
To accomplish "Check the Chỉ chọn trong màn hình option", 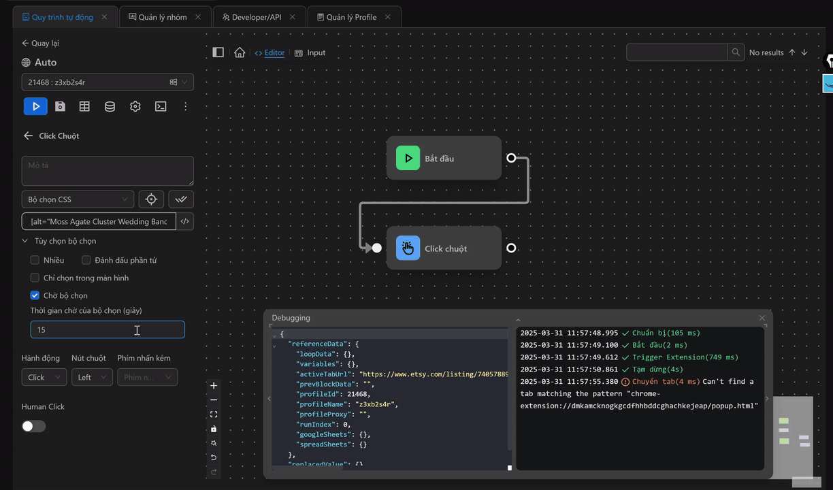I will (35, 278).
